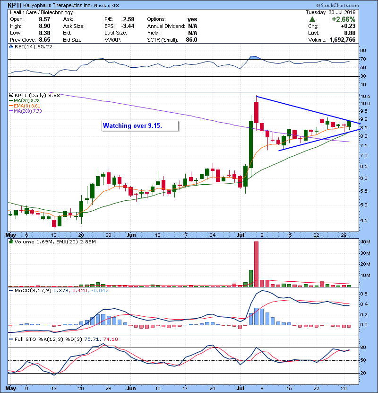
Task: Click the 40M volume axis label
Action: [x=365, y=242]
